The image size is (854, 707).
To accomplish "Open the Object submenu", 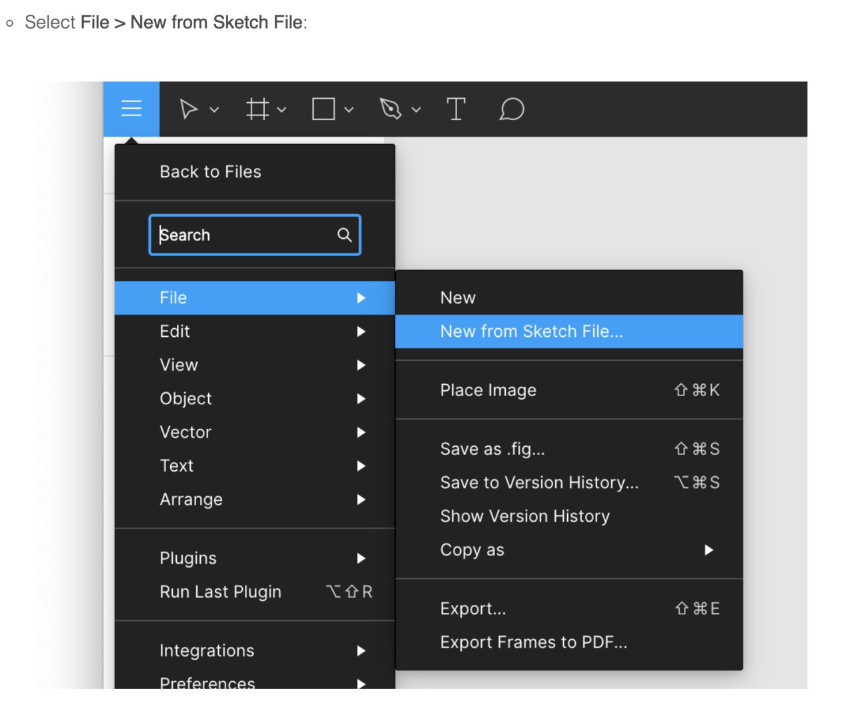I will tap(255, 398).
